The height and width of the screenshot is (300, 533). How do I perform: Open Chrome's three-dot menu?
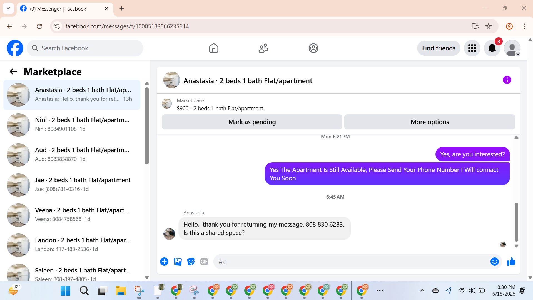(524, 26)
